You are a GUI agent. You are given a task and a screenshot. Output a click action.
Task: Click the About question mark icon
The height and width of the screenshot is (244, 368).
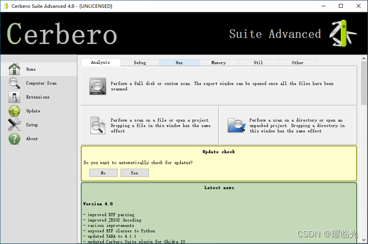pos(14,139)
